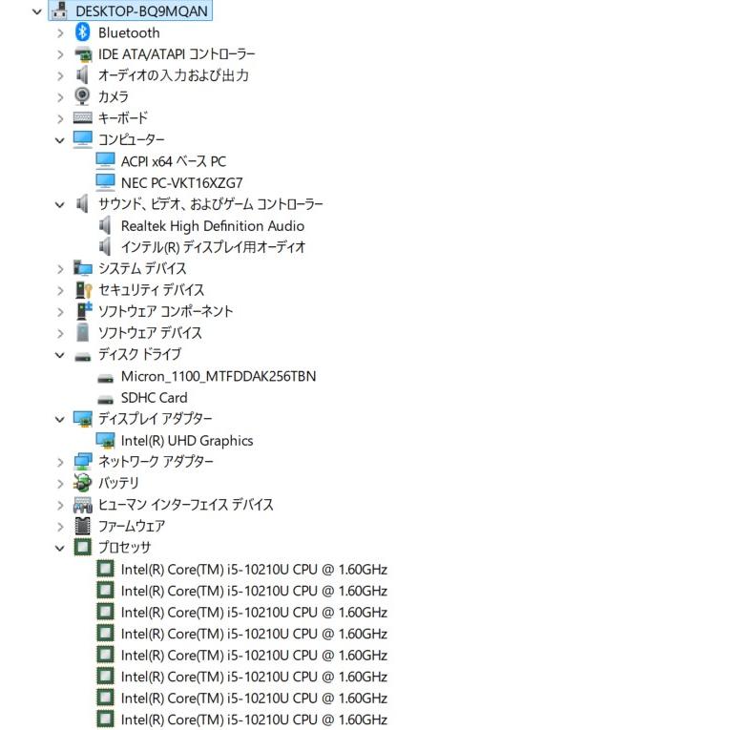Click the ヒューマン インターフェイス デバイス icon

tap(83, 505)
